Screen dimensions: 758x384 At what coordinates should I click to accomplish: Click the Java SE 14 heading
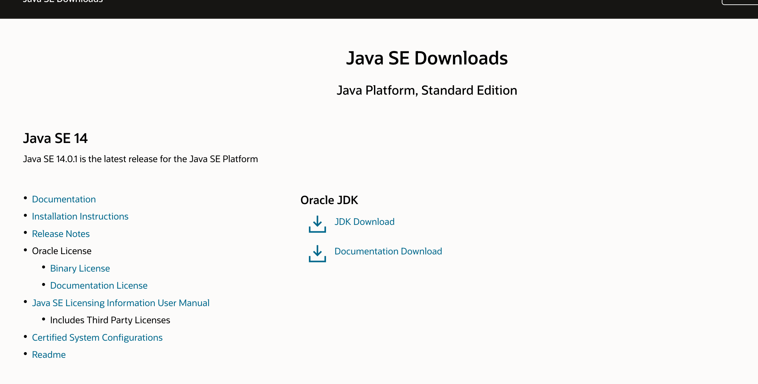pyautogui.click(x=55, y=138)
